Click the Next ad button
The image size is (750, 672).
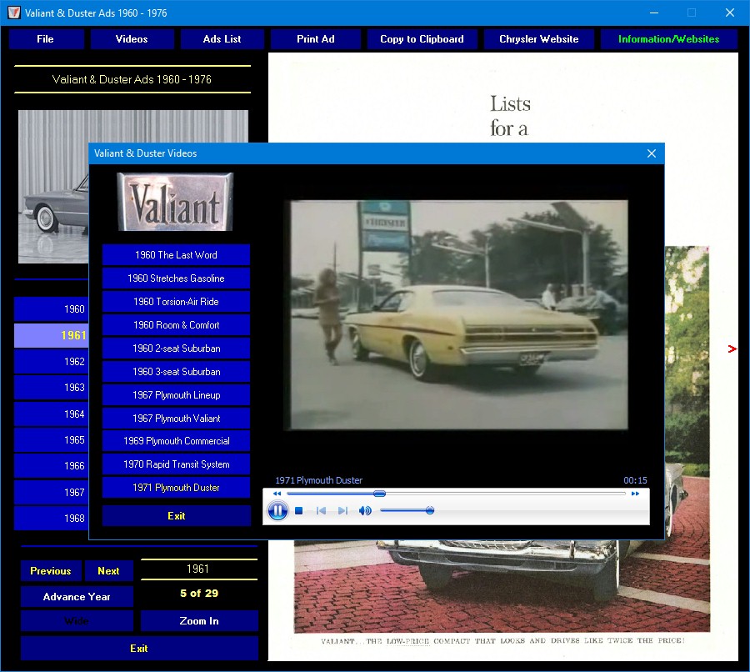(108, 571)
